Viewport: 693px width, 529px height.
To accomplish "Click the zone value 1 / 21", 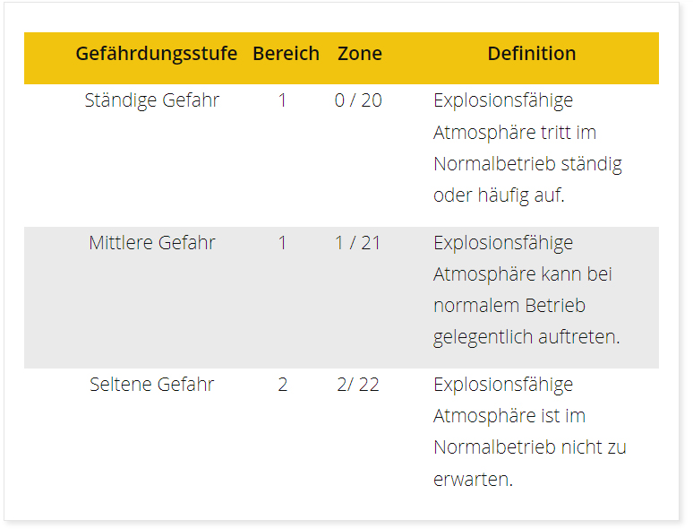I will pos(358,243).
